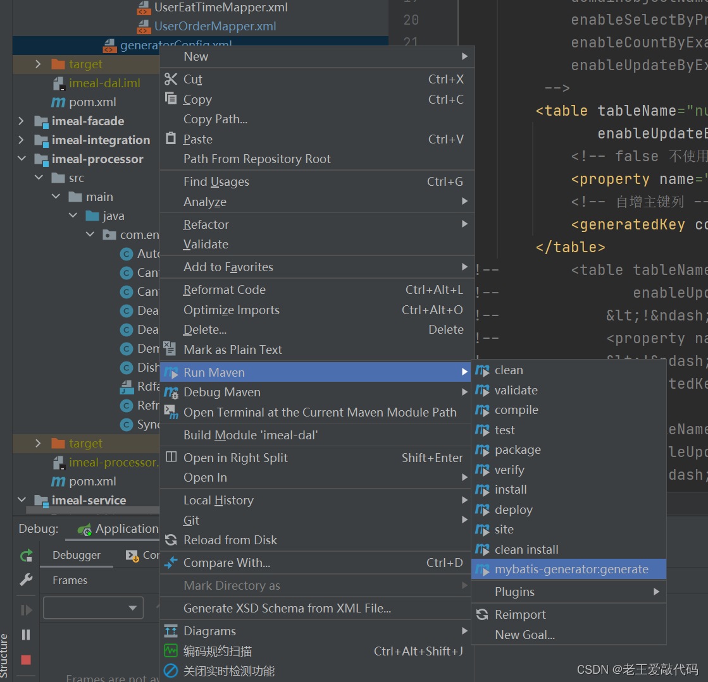
Task: Open the Analyze submenu
Action: (317, 202)
